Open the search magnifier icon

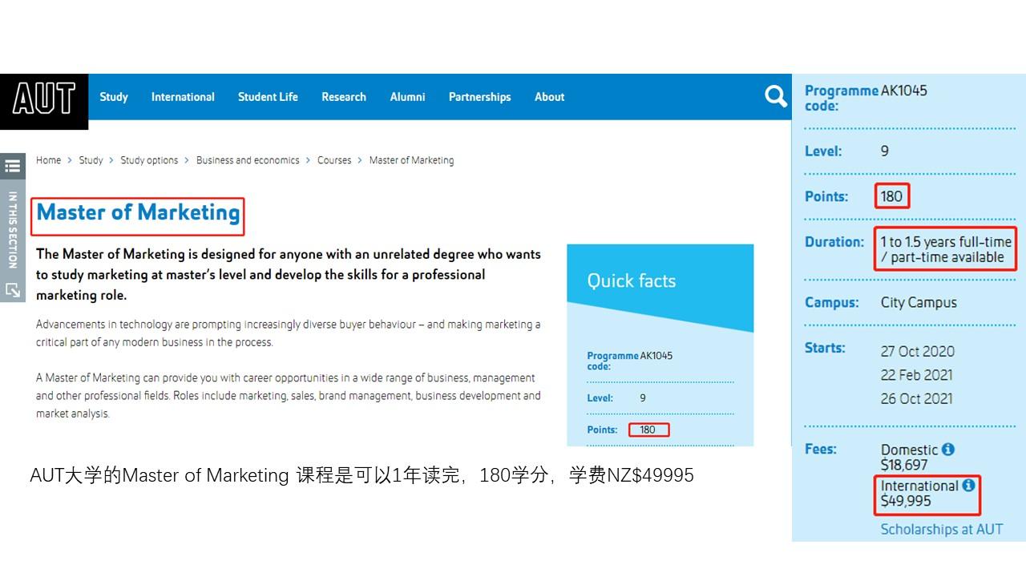click(x=775, y=97)
